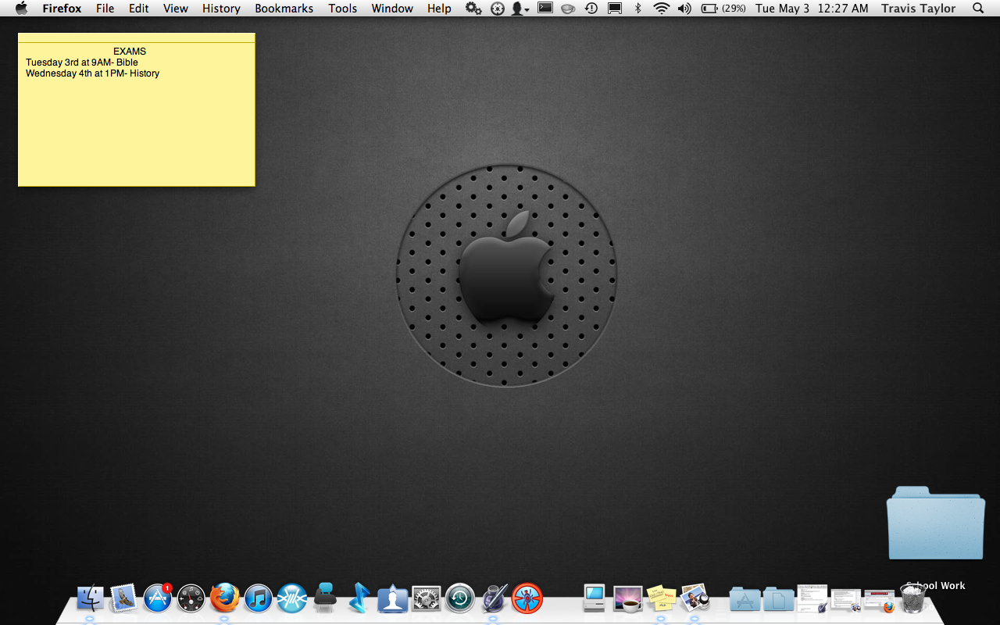1000x625 pixels.
Task: Click the Stickies icon in Dock
Action: pos(662,598)
